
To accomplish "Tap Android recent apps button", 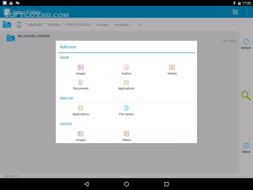I will (166, 184).
